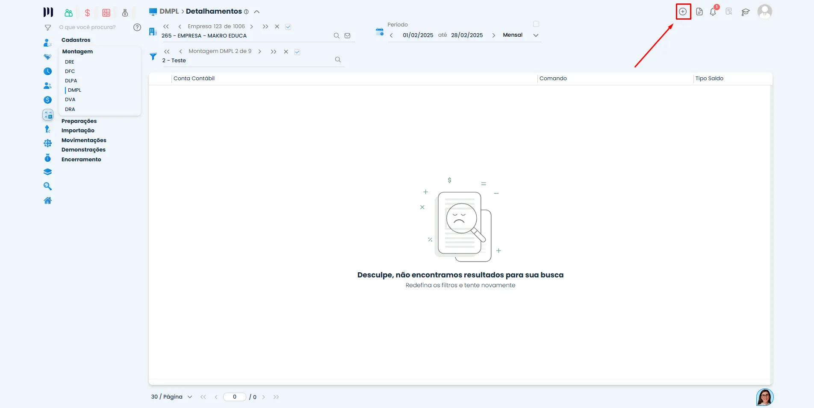
Task: Toggle the Empresa filter checkbox
Action: click(x=288, y=27)
